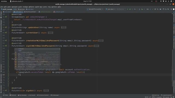This screenshot has height=98, width=175.
Task: Open the Tools menu
Action: pyautogui.click(x=45, y=7)
